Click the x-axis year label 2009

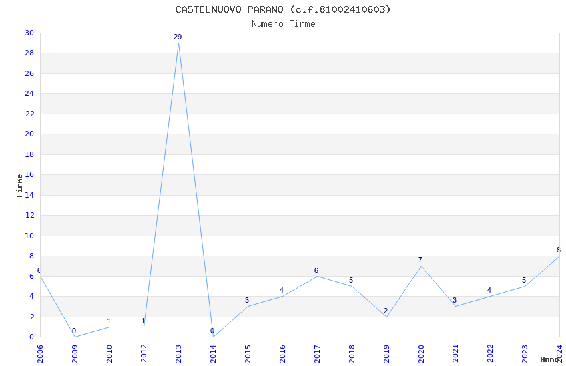pos(75,354)
